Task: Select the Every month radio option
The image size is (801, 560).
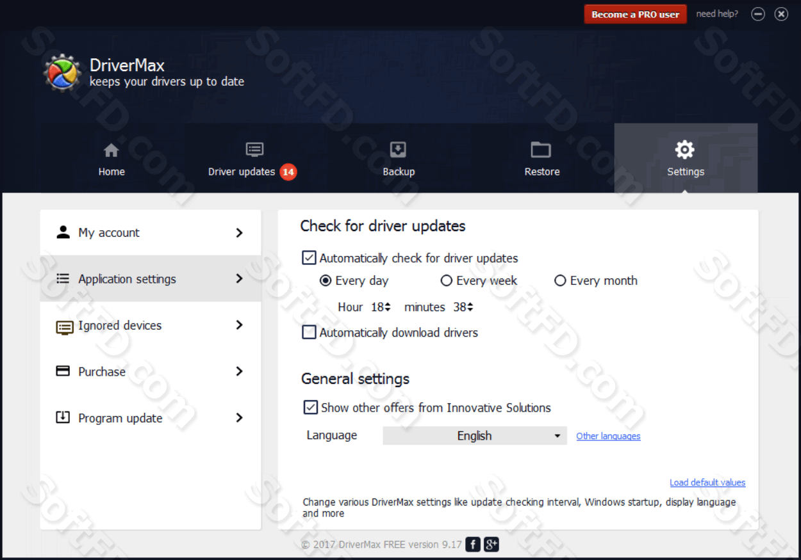Action: tap(560, 280)
